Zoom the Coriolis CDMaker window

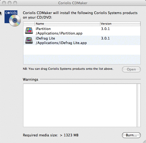(x=15, y=3)
